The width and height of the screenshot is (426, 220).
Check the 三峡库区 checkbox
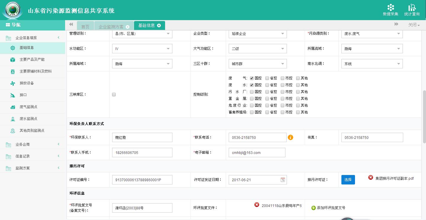coord(114,94)
